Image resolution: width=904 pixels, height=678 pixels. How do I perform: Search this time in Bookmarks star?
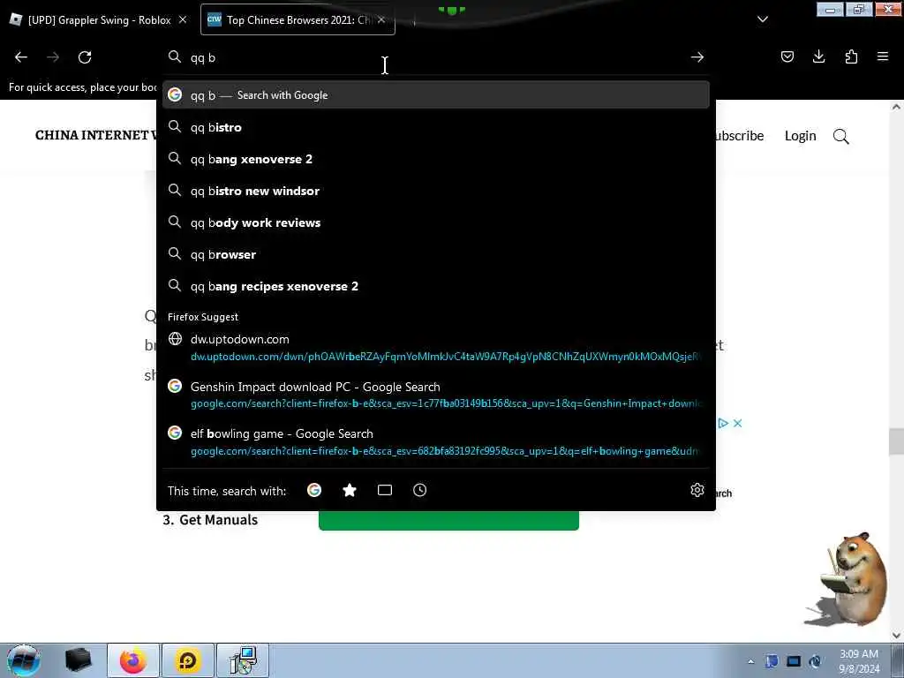[x=350, y=490]
